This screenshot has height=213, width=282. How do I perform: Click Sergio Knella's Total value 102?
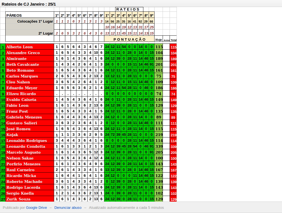click(x=173, y=193)
